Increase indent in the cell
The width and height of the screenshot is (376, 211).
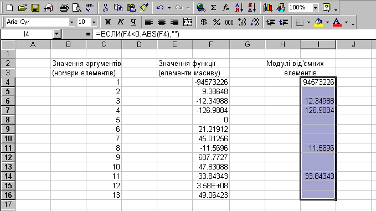coord(284,22)
